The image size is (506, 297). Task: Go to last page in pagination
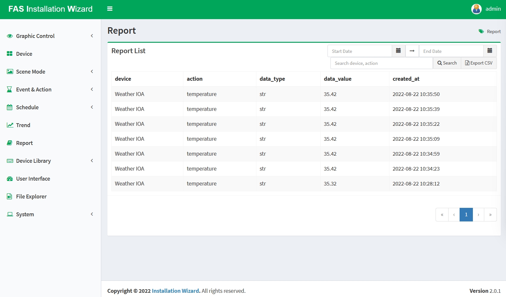(x=490, y=215)
